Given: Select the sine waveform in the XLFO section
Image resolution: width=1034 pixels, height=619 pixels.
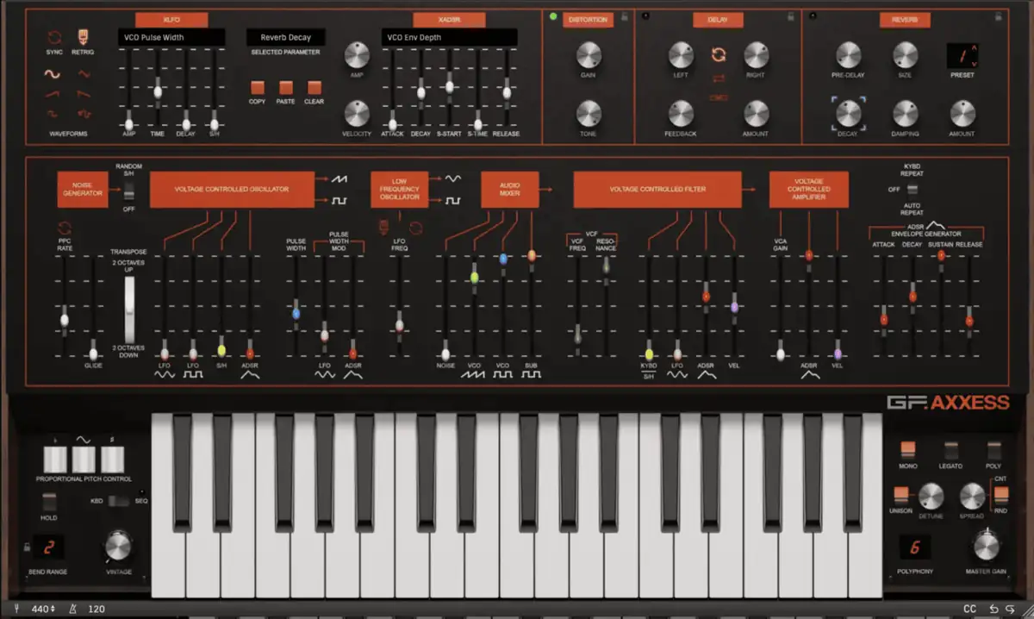Looking at the screenshot, I should pos(52,73).
